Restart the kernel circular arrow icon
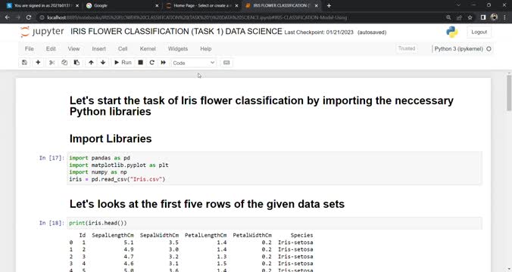This screenshot has height=272, width=512. click(x=151, y=63)
